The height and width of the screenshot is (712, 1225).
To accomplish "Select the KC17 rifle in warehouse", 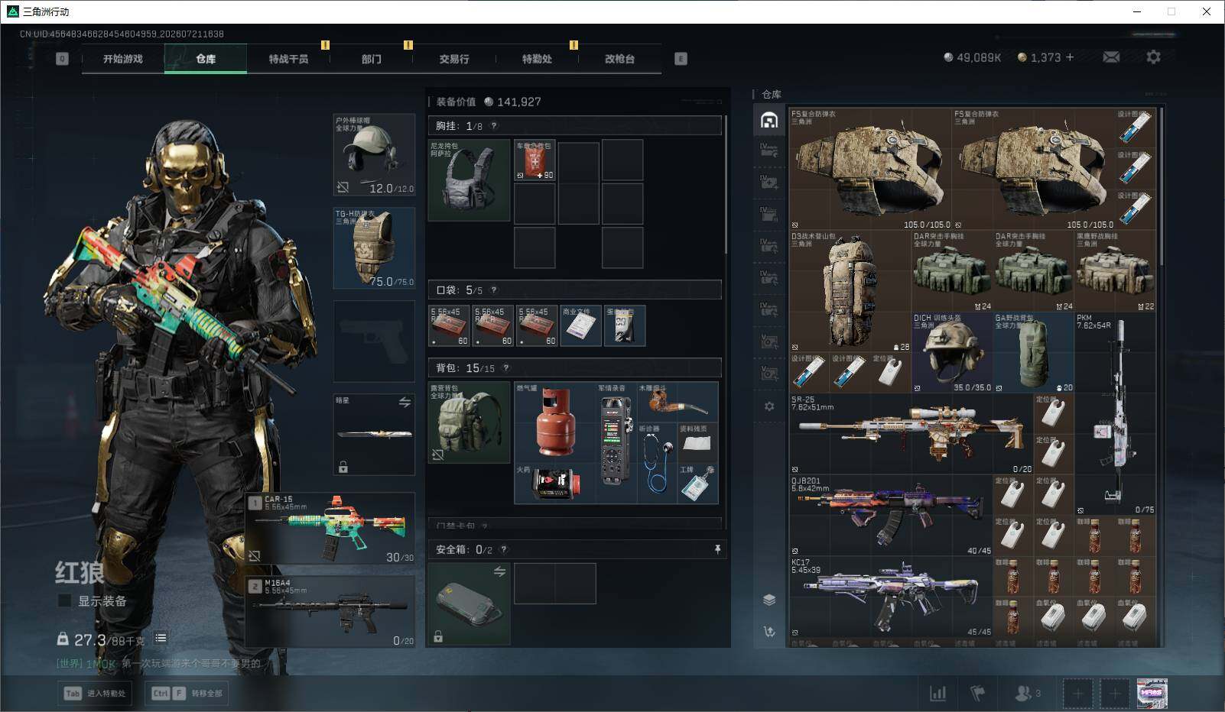I will point(891,597).
